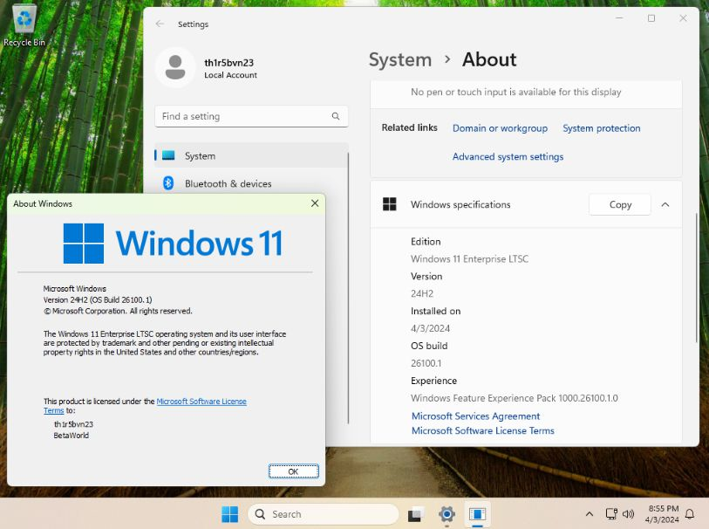Open the Recycle Bin desktop icon
Image resolution: width=709 pixels, height=529 pixels.
coord(24,25)
